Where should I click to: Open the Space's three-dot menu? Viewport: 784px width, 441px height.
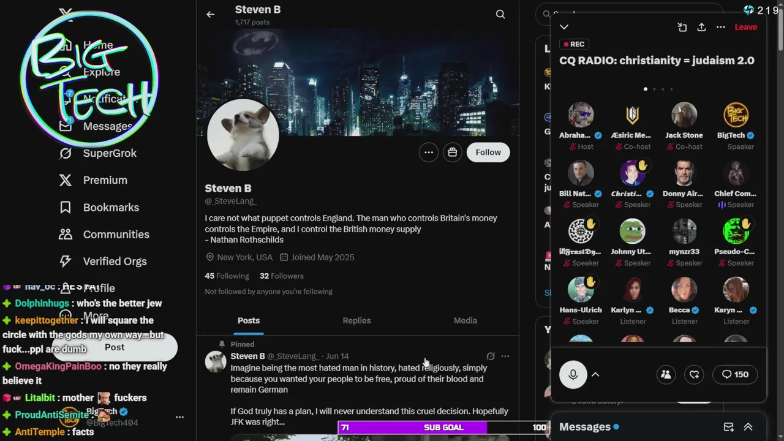coord(721,27)
